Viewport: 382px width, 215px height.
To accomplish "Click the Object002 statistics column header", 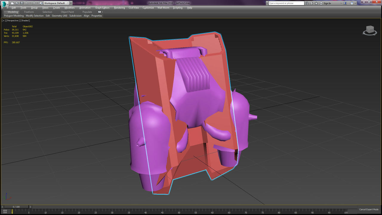I will click(28, 27).
